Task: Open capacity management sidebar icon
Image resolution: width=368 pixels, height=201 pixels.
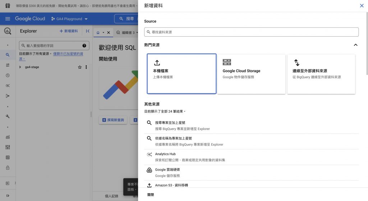Action: [x=8, y=147]
